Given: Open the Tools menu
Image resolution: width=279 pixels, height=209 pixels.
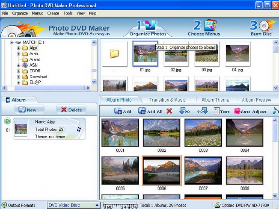Looking at the screenshot, I should 68,13.
